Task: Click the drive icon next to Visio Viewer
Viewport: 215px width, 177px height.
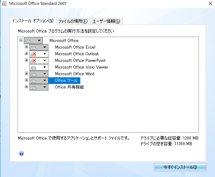Action: click(x=34, y=67)
